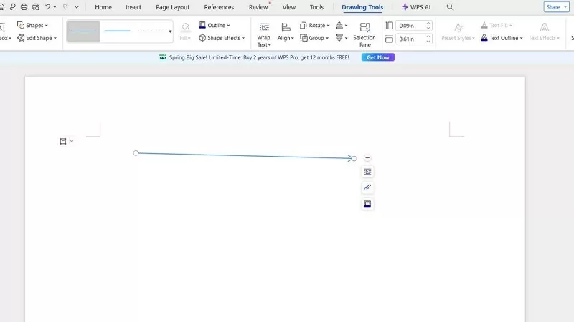
Task: Open the Shape Effects dropdown
Action: (222, 38)
